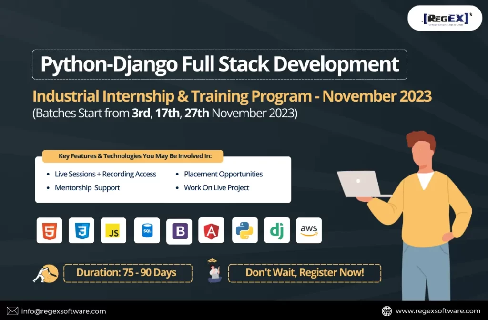This screenshot has width=488, height=320.
Task: Click Key Features & Technologies label
Action: 132,156
